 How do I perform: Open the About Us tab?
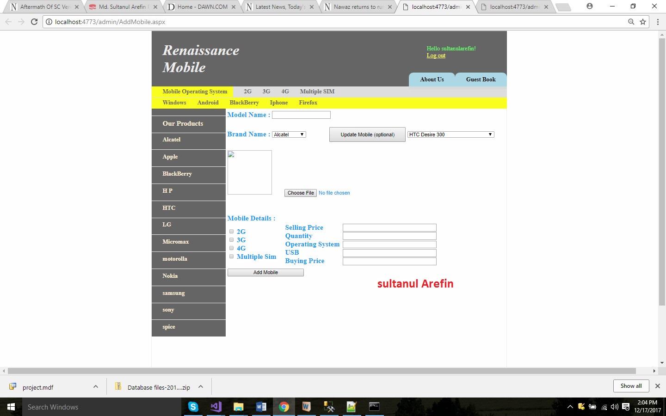coord(432,80)
